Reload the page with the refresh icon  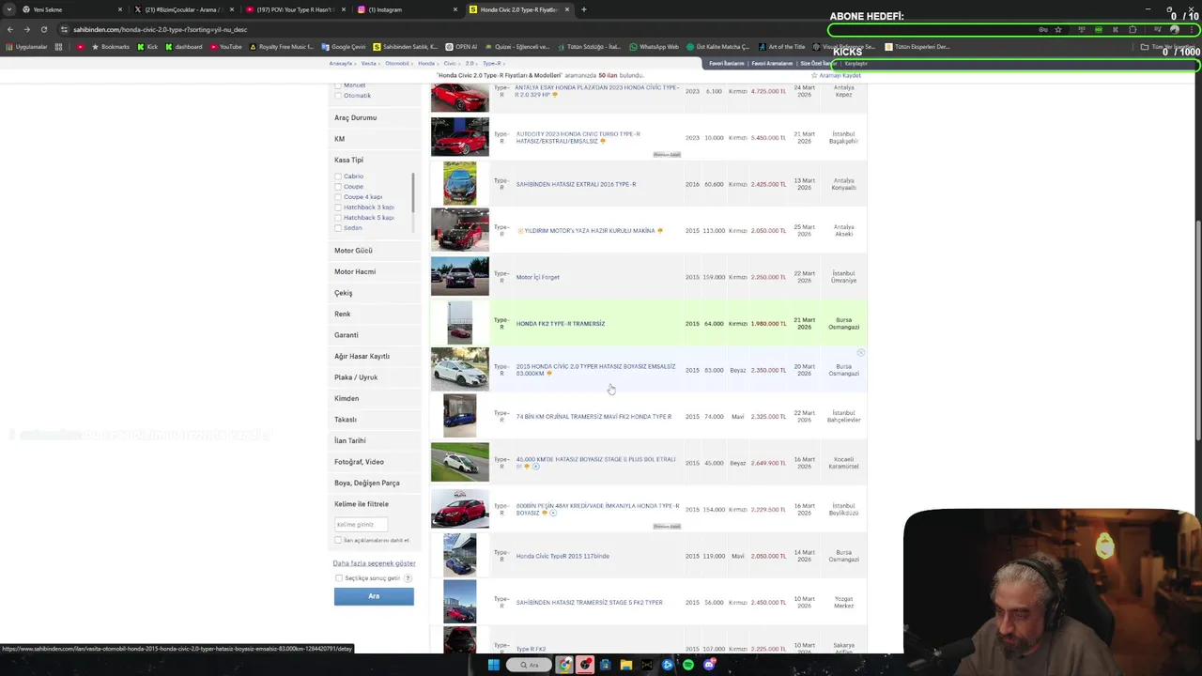[x=43, y=29]
